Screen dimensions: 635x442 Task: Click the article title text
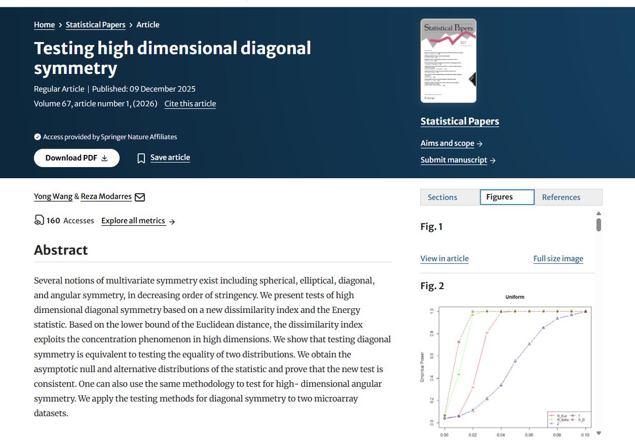(173, 58)
